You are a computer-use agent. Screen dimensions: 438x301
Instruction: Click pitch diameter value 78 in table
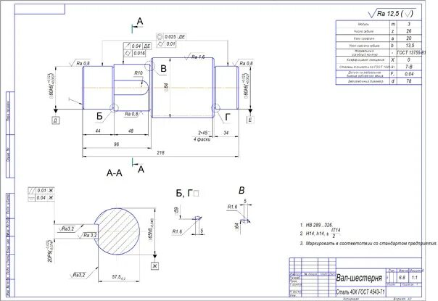[x=409, y=81]
